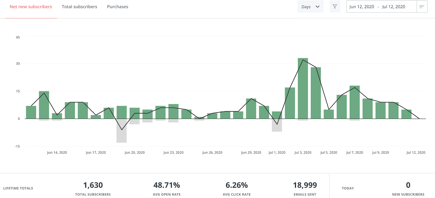Viewport: 435px width, 198px height.
Task: Select the tallest bar on Jul 3, 2020
Action: click(x=303, y=88)
